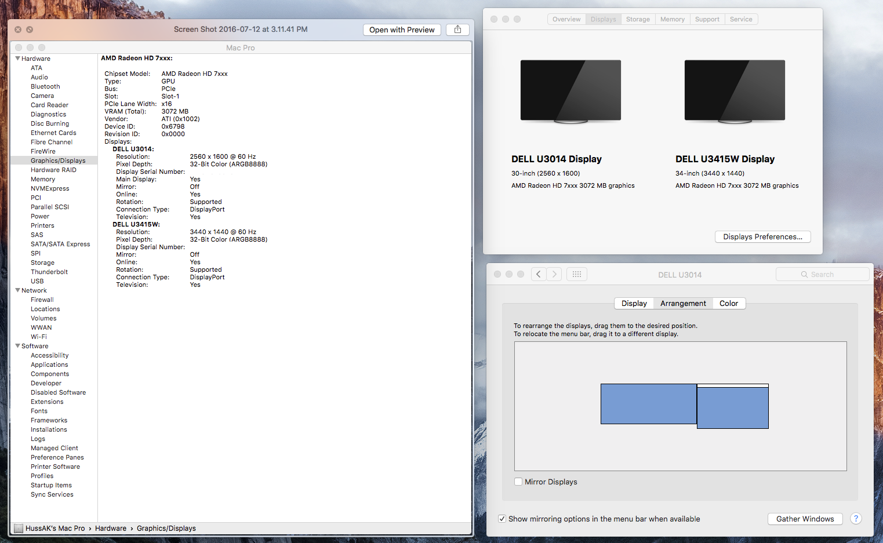
Task: Click the white menu bar strip on display
Action: pos(733,385)
